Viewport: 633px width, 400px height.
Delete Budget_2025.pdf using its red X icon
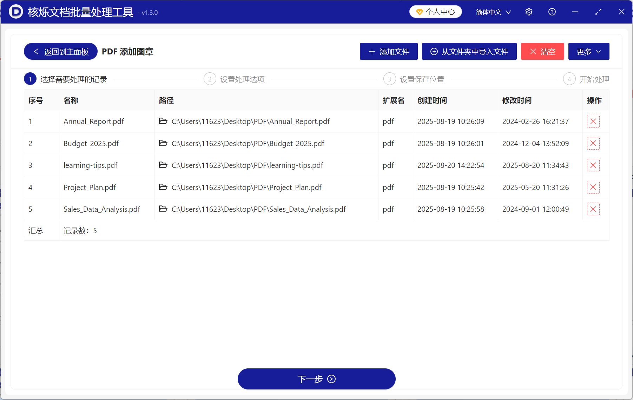(x=593, y=143)
